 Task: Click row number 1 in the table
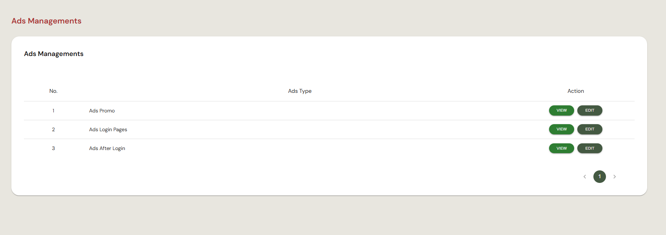click(x=53, y=111)
